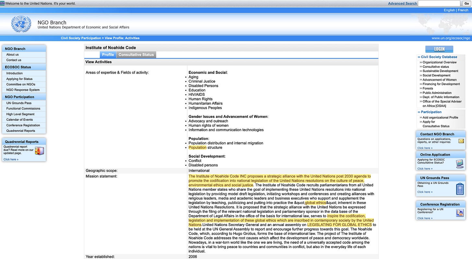Click the small UN icon in the top bar

[x=2, y=3]
